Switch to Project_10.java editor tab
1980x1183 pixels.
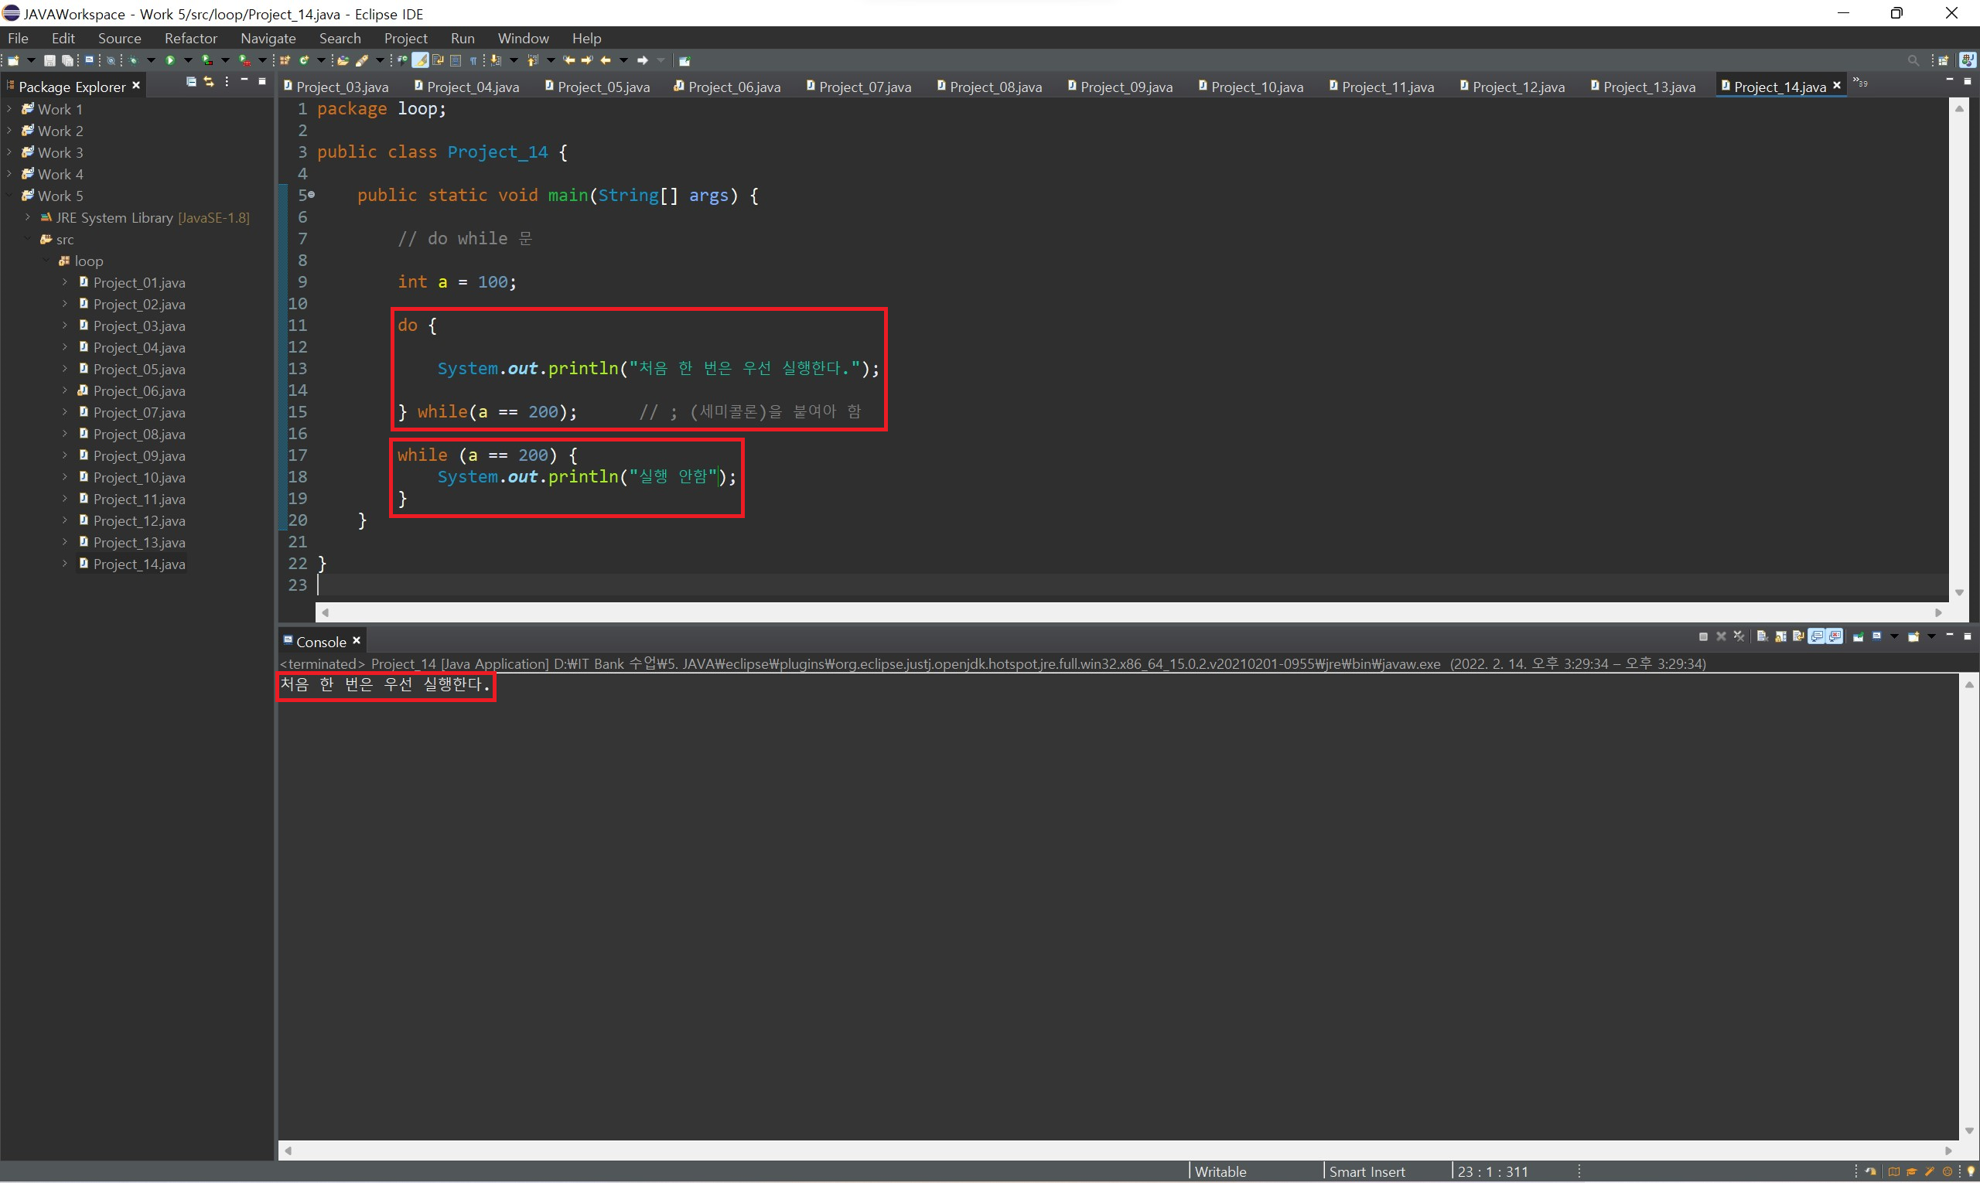coord(1256,87)
